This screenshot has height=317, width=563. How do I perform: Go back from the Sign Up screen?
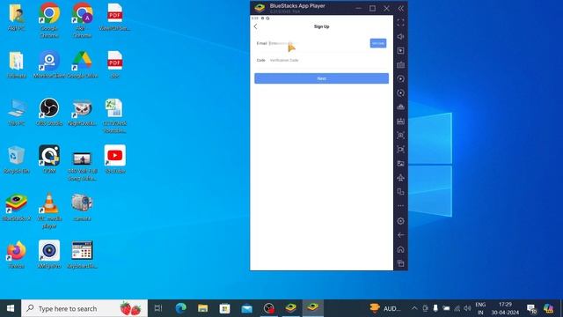pos(256,26)
